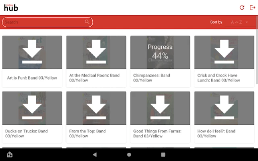Viewport: 258px width, 161px height.
Task: Click the logout icon in top bar
Action: (x=252, y=7)
